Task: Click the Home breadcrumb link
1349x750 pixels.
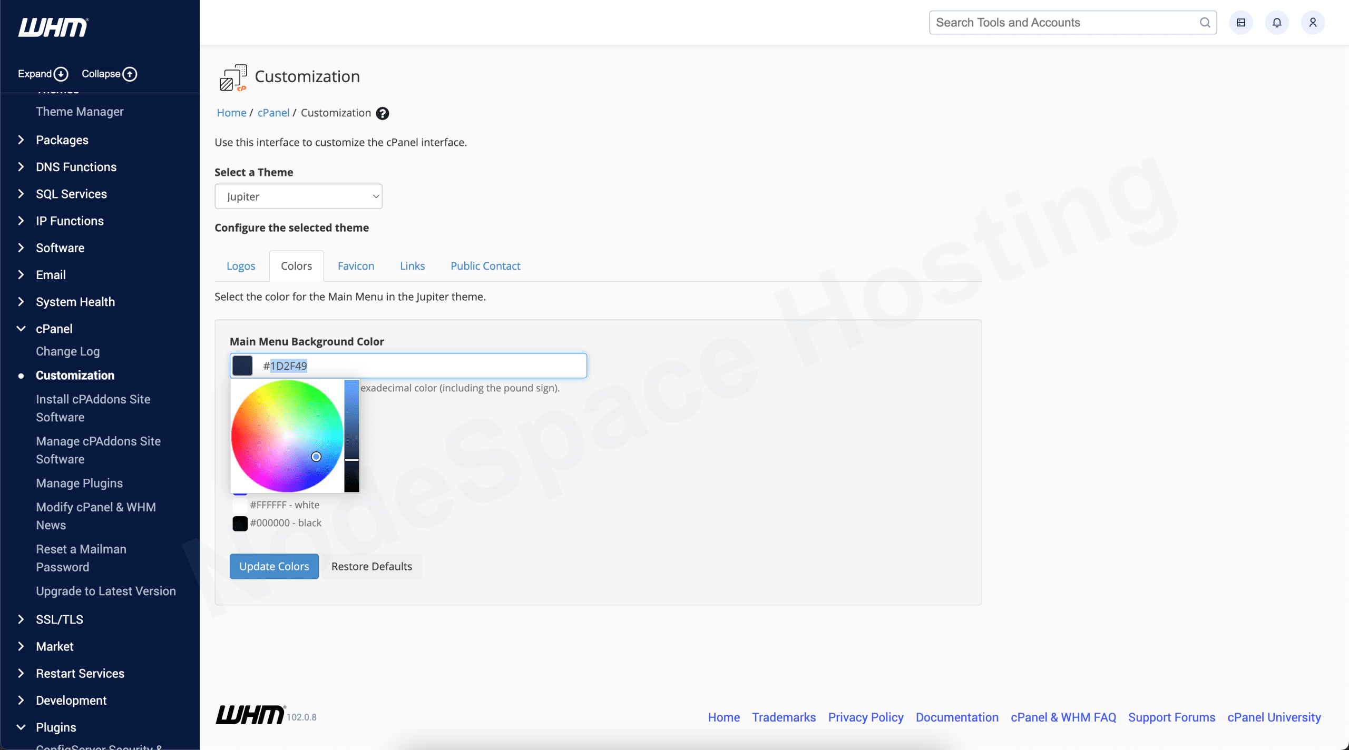Action: (231, 113)
